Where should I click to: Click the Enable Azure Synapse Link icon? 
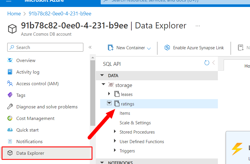167,48
